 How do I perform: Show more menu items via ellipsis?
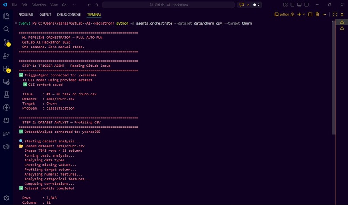(x=74, y=5)
